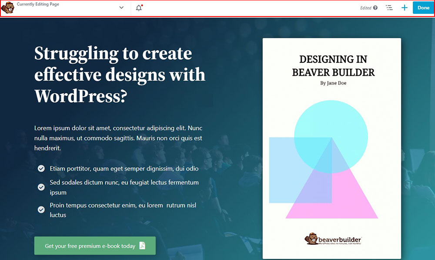Viewport: 435px width, 260px height.
Task: Select the 'Sed sodales dictum nunc' list text
Action: pos(124,187)
